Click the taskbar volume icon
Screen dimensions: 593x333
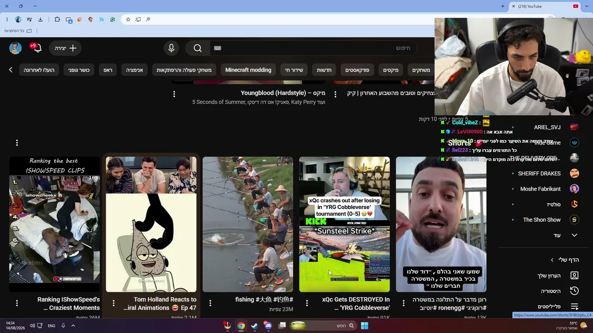click(x=32, y=326)
